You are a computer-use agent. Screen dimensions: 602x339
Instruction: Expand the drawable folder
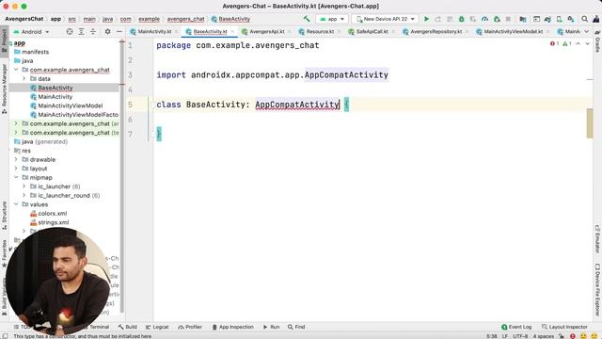[x=16, y=159]
